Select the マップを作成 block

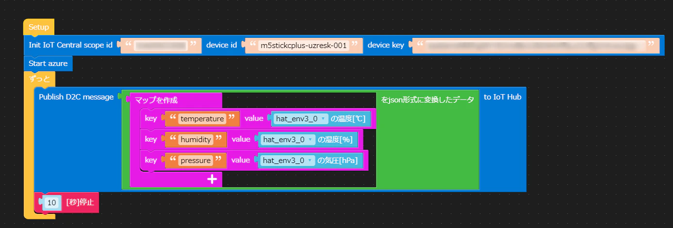point(156,100)
